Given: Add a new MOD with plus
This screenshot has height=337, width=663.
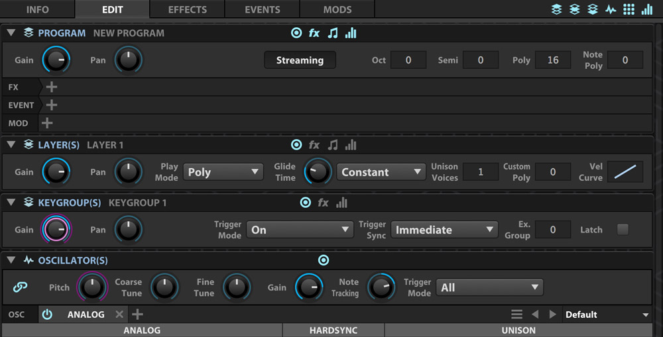Looking at the screenshot, I should click(47, 123).
